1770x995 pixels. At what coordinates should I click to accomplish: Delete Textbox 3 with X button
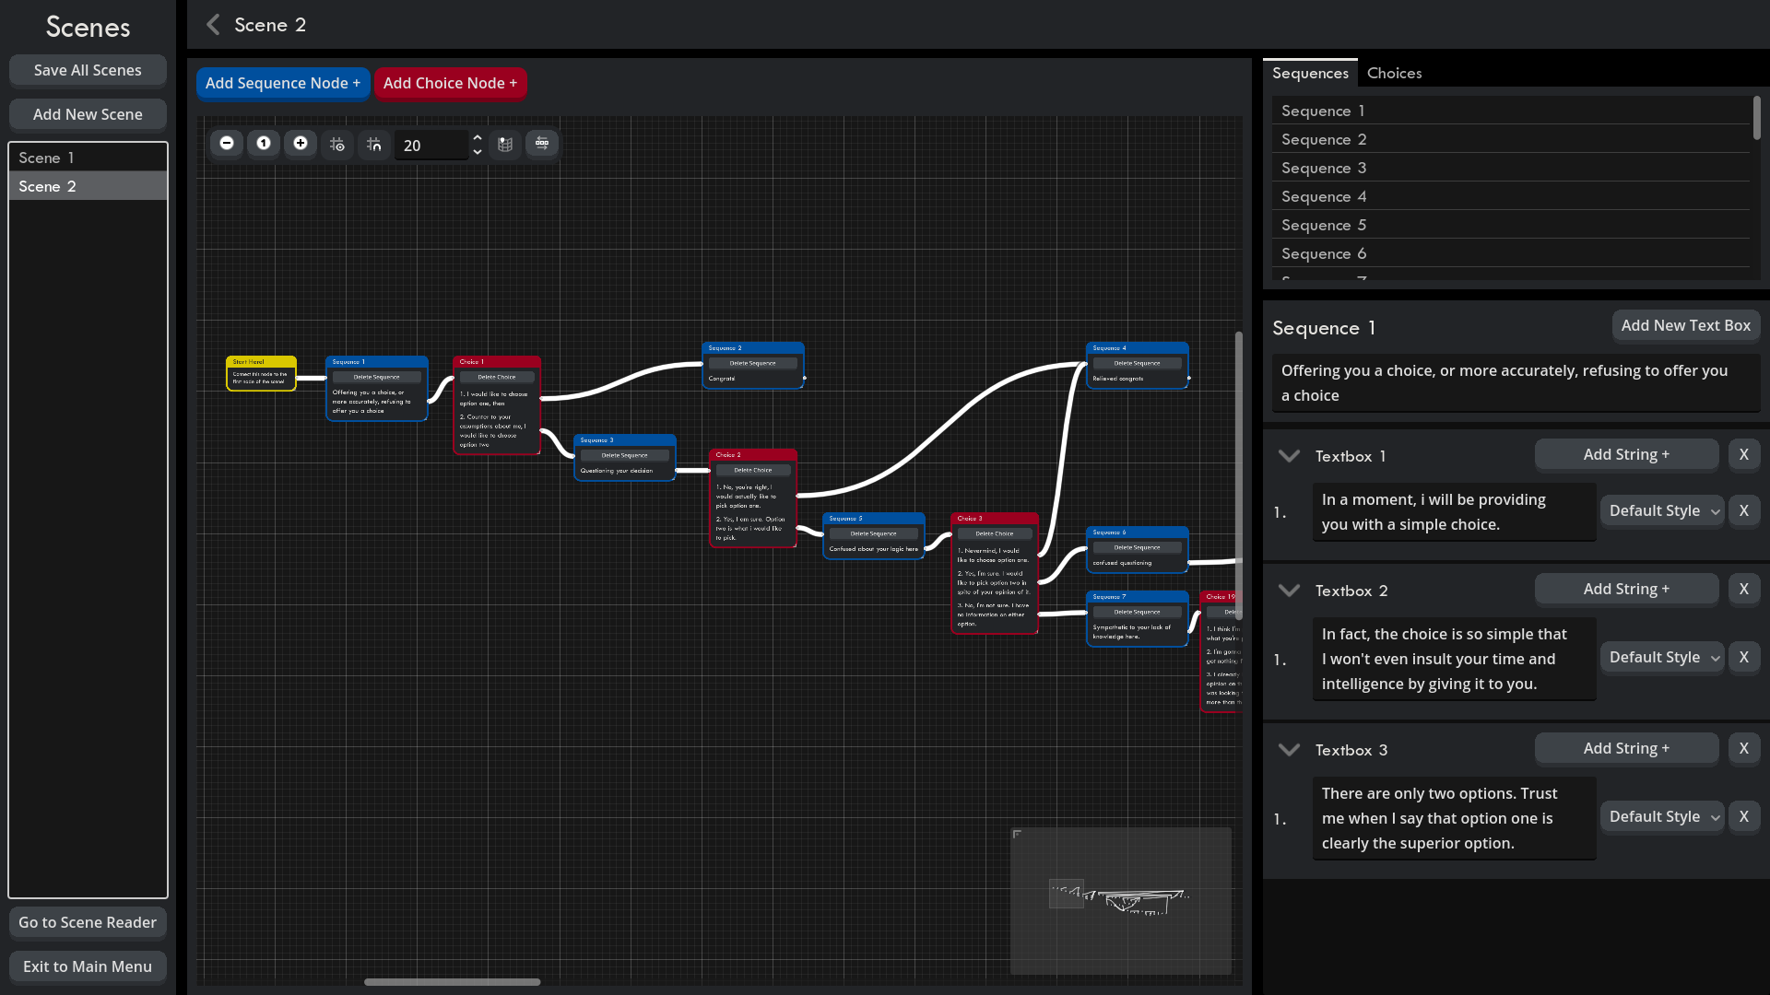click(x=1743, y=748)
